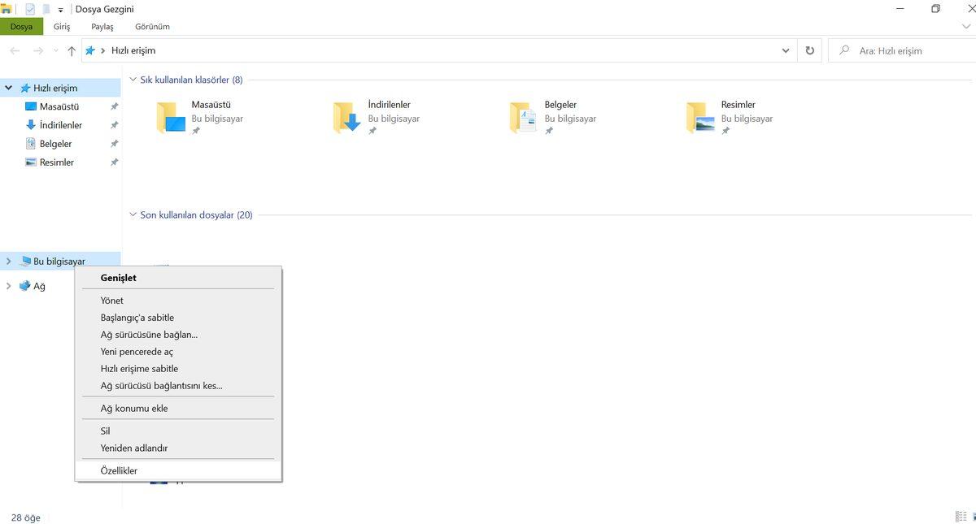Open the address bar history dropdown
The image size is (976, 524).
[x=785, y=50]
